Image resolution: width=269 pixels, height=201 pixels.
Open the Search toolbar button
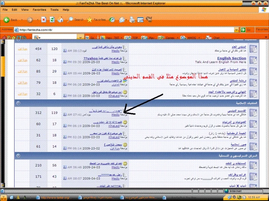pos(75,20)
